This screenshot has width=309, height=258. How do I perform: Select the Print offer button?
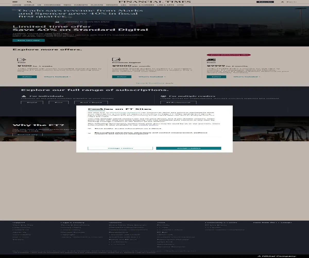pos(217,77)
